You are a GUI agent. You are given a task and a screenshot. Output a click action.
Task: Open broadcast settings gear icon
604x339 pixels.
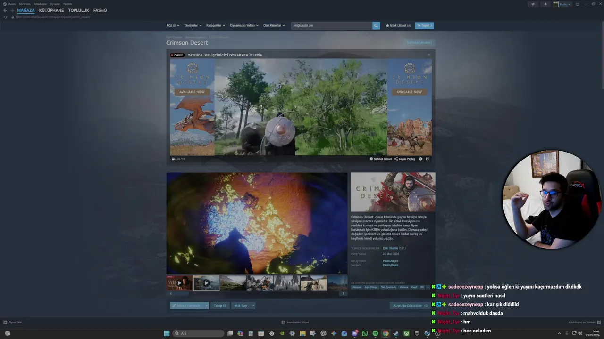coord(421,159)
